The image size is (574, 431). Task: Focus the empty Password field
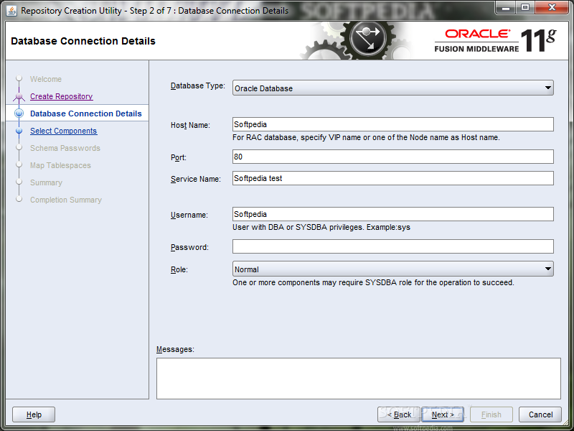pos(392,246)
